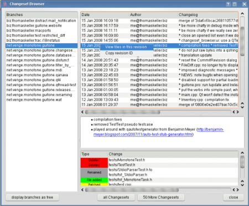The image size is (249, 206).
Task: Click the Change column header in changes table
Action: [173, 154]
